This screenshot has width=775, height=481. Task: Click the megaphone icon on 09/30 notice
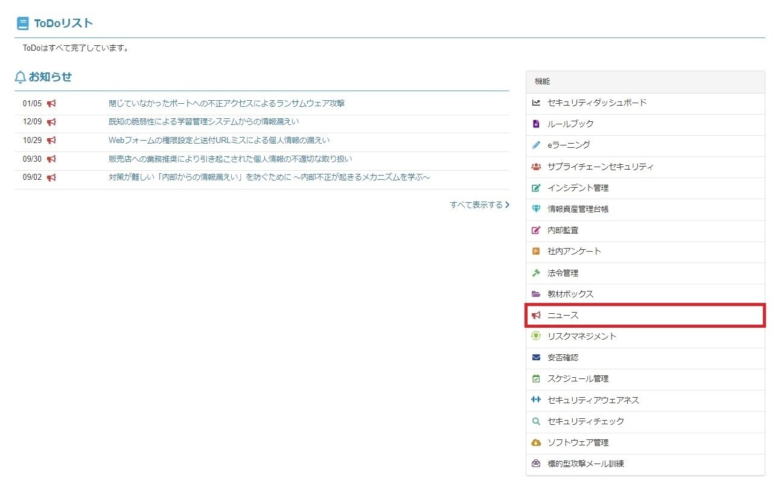(51, 159)
